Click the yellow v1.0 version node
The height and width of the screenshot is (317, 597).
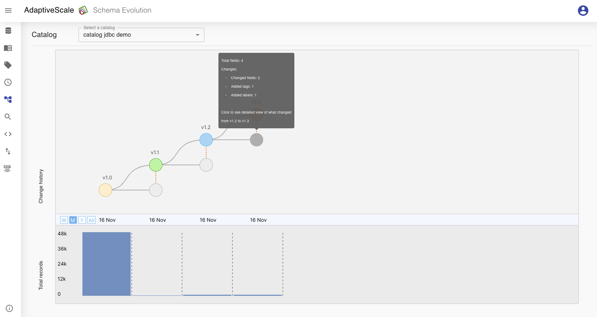(x=105, y=190)
